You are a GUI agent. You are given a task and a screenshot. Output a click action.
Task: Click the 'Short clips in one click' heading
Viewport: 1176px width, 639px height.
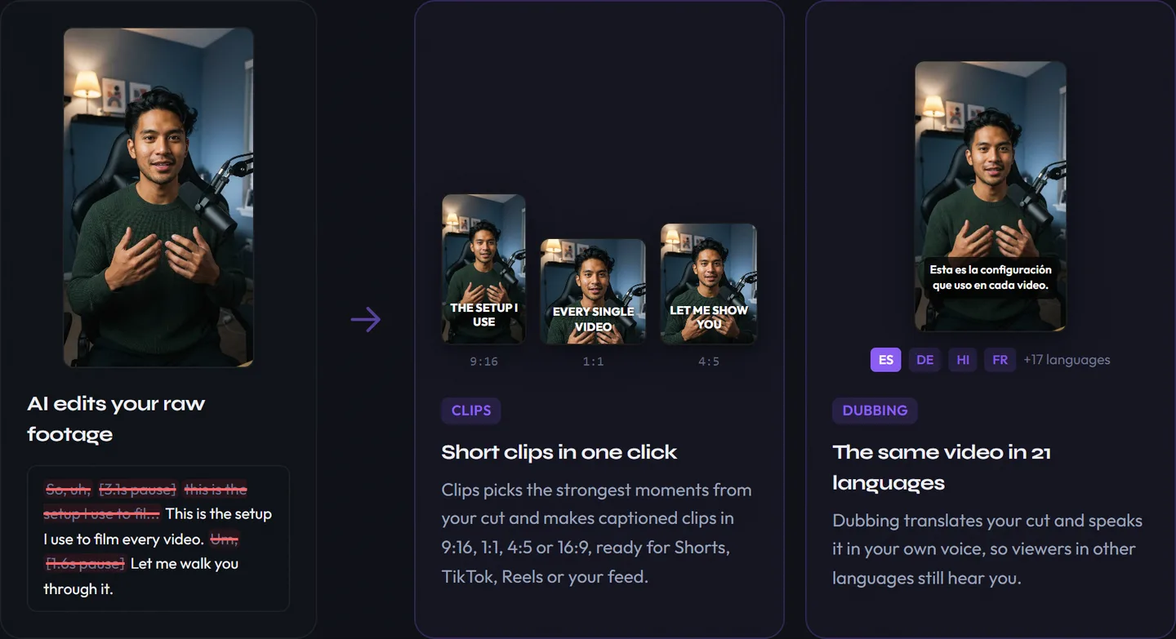[x=559, y=452]
